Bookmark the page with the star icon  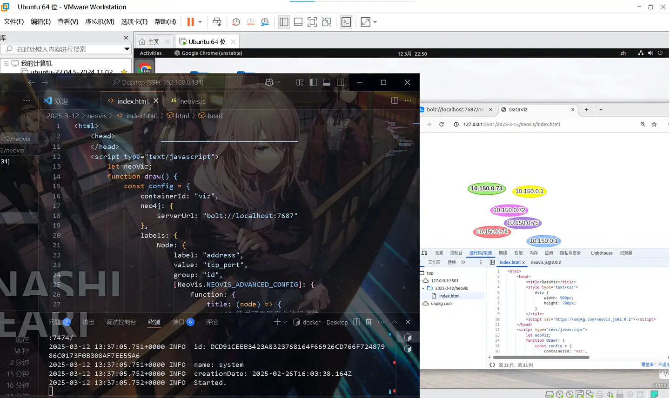tap(654, 125)
